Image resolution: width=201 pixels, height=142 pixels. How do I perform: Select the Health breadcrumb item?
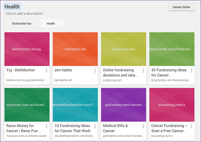[x=51, y=24]
